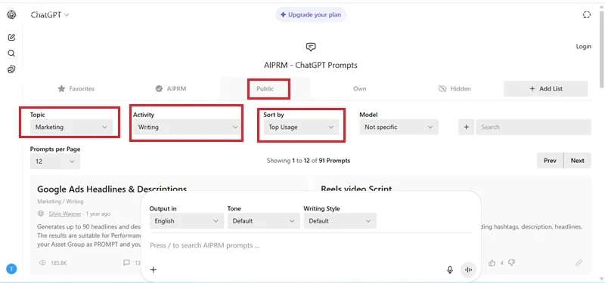Image resolution: width=605 pixels, height=283 pixels.
Task: Start voice mode with the waveform icon
Action: (468, 270)
